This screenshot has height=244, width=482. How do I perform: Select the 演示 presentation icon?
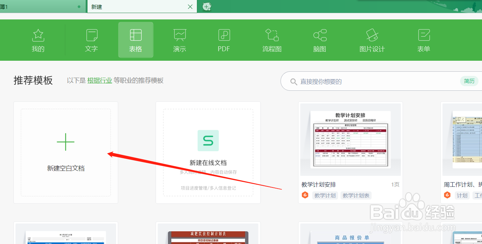[x=180, y=40]
